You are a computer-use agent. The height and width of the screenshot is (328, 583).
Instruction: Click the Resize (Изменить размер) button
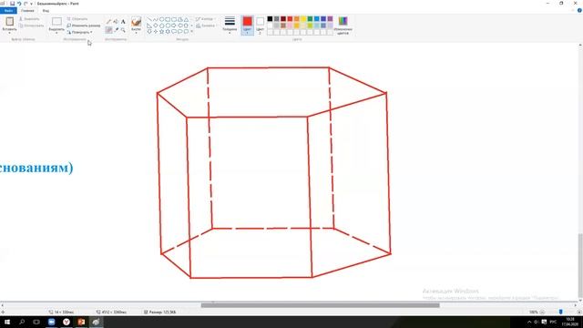tap(84, 26)
